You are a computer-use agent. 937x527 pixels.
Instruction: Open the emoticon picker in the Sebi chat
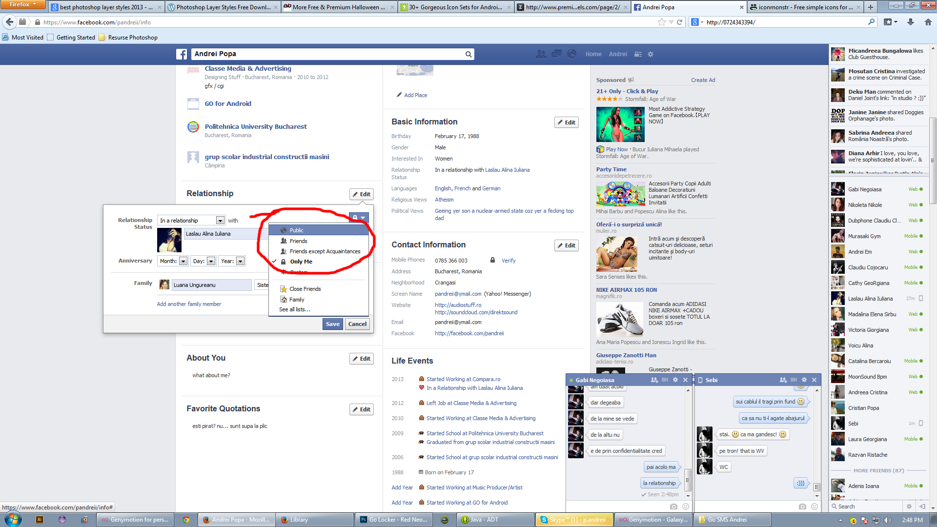pyautogui.click(x=815, y=507)
